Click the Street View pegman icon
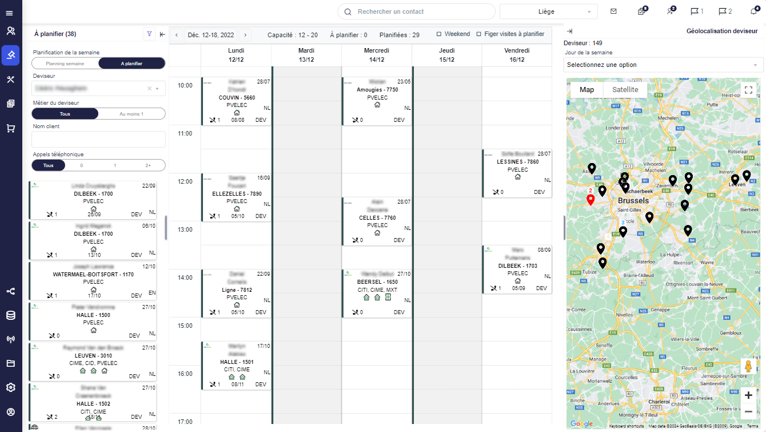Viewport: 766px width, 432px height. coord(748,367)
